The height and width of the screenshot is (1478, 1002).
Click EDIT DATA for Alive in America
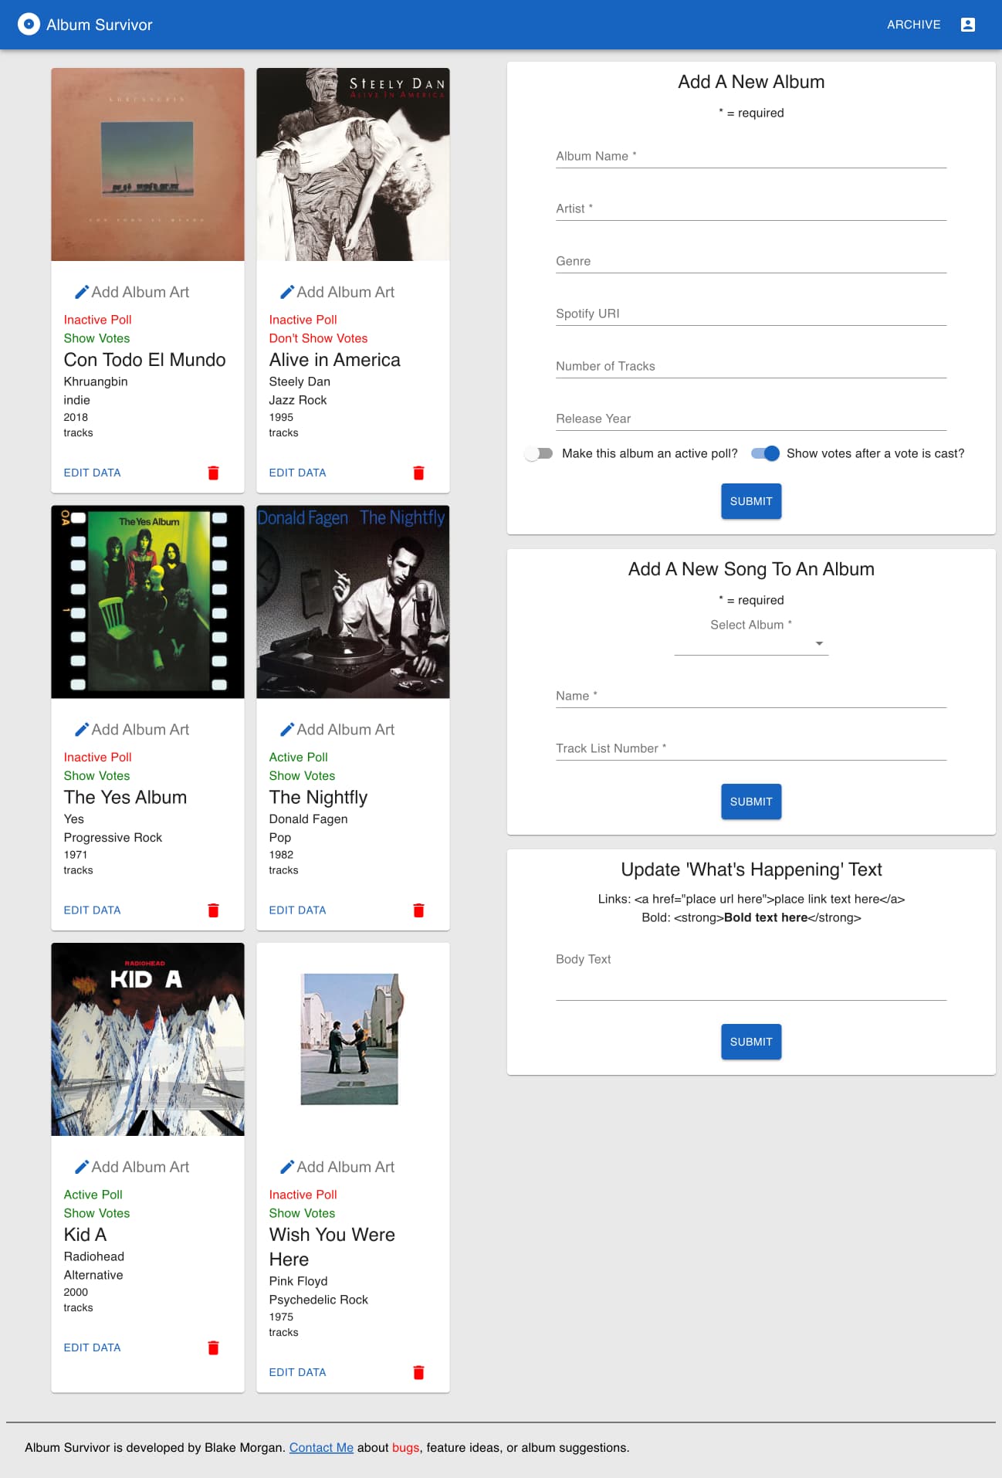tap(297, 473)
